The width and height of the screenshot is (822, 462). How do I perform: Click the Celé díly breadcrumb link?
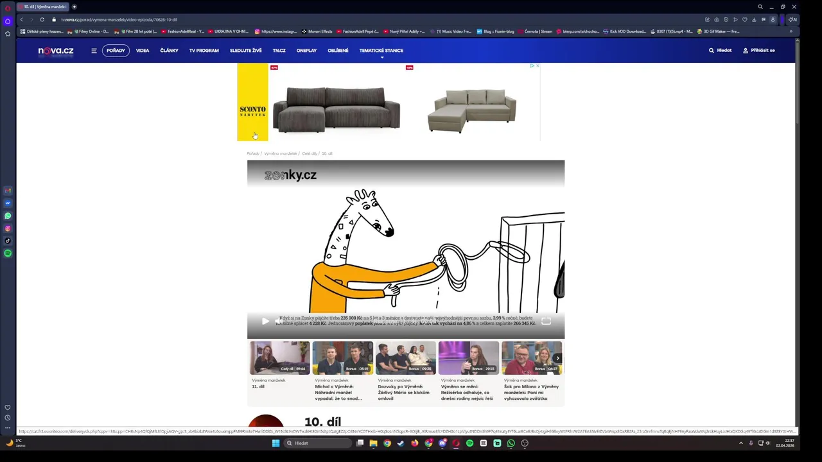310,154
